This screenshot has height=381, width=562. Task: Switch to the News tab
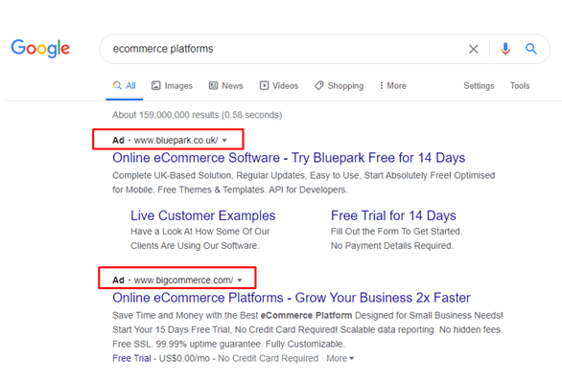(225, 86)
